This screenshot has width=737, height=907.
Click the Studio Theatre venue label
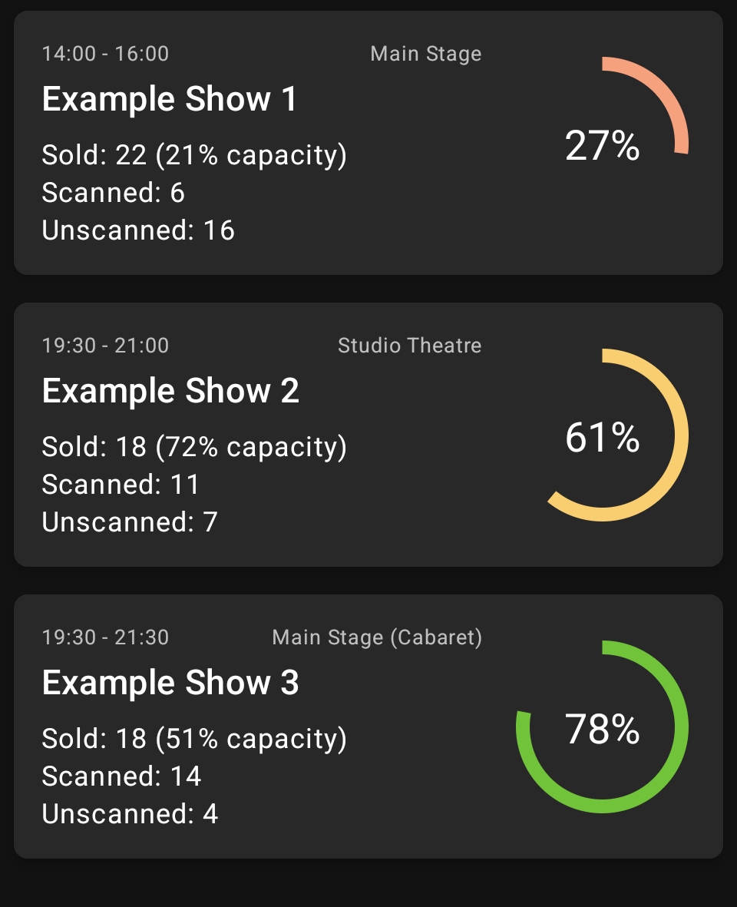point(410,346)
